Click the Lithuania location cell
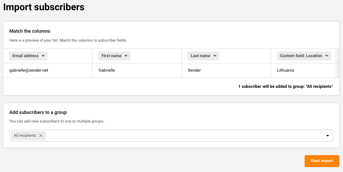Viewport: 343px width, 172px height. pyautogui.click(x=285, y=70)
